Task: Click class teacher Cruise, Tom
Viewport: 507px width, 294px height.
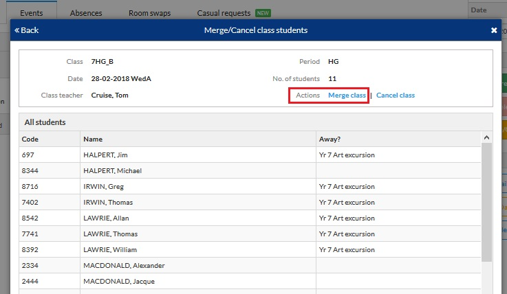Action: click(109, 95)
